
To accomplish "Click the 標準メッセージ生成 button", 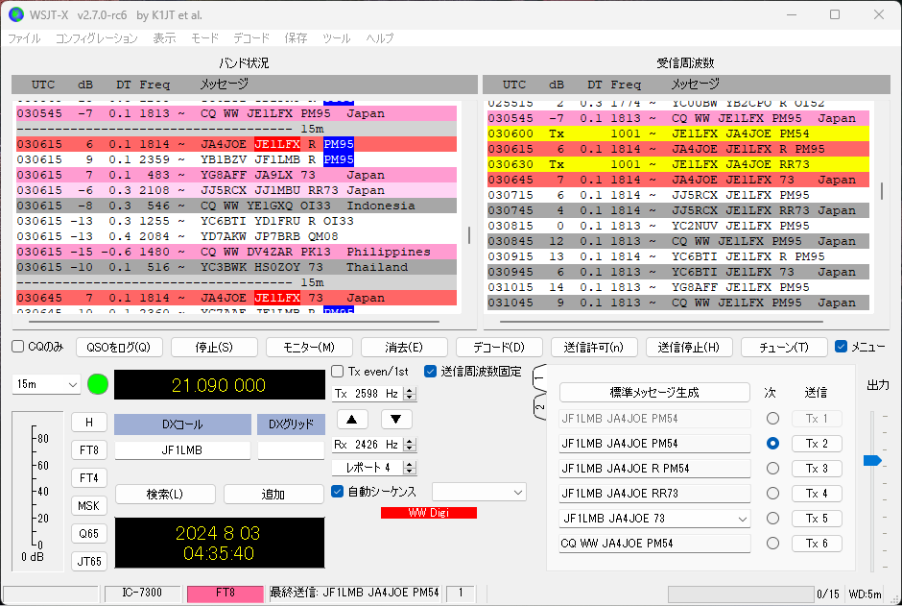I will pyautogui.click(x=654, y=393).
